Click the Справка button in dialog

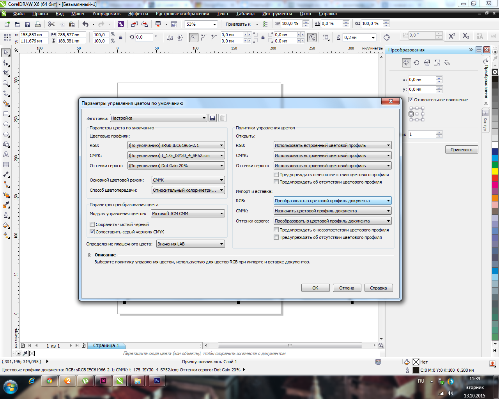click(x=379, y=288)
